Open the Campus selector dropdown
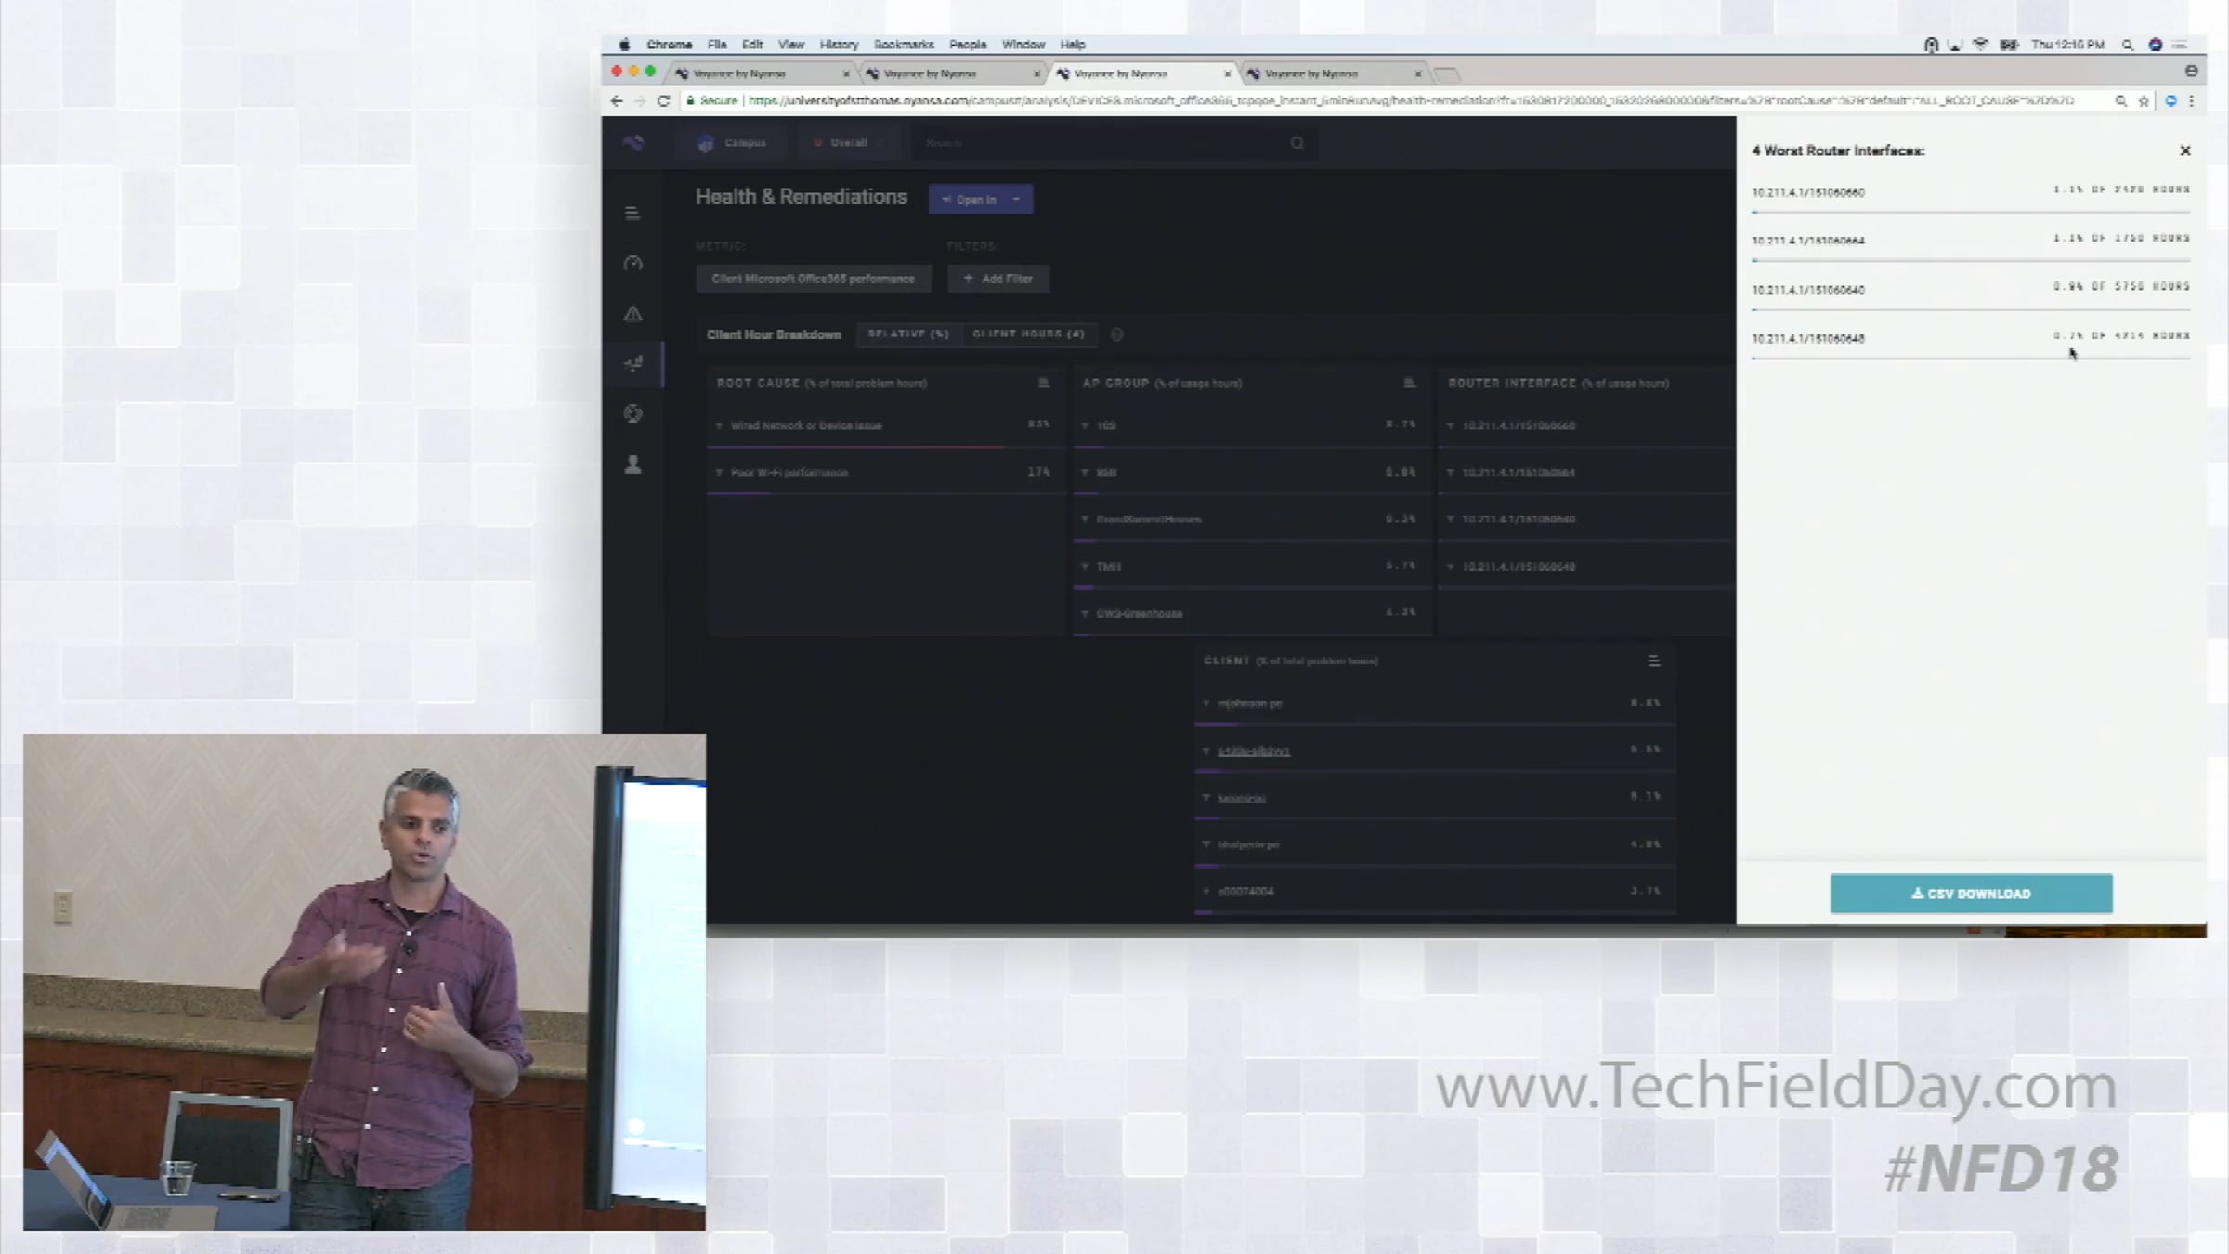2229x1254 pixels. click(x=733, y=143)
